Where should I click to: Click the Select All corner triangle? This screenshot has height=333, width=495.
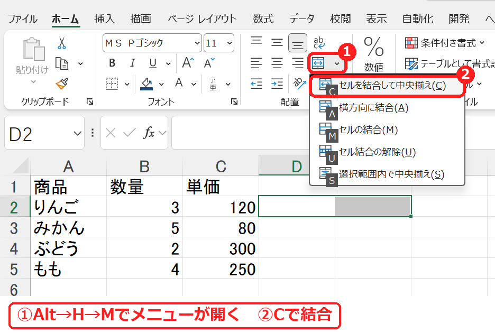pos(21,166)
